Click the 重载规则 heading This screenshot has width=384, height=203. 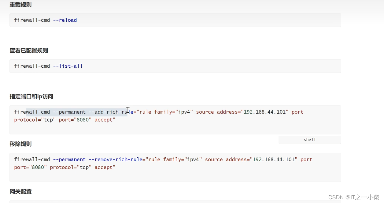[20, 5]
